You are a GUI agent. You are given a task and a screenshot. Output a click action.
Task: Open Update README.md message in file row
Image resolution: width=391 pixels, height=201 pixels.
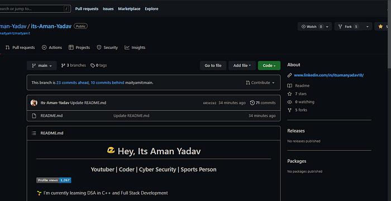point(131,116)
